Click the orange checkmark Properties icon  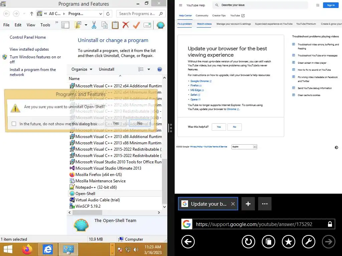(x=136, y=25)
